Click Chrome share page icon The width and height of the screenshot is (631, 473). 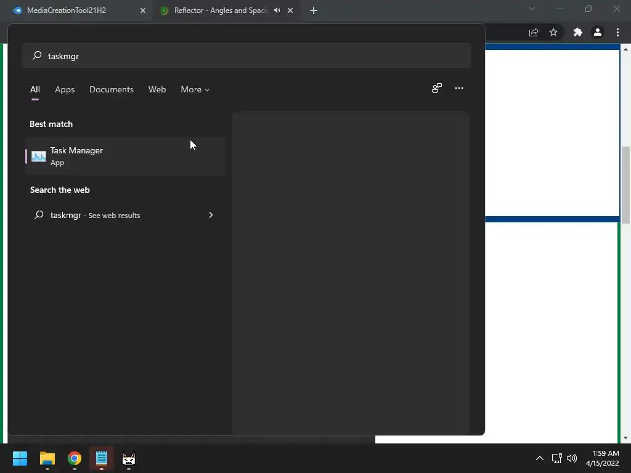(534, 32)
